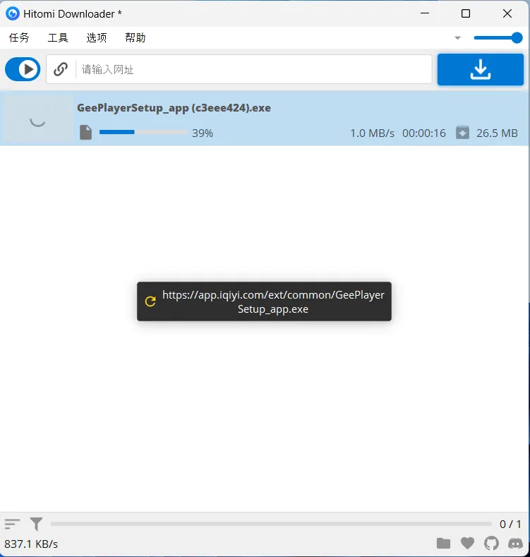The image size is (530, 557).
Task: Toggle the blue play/pause switch
Action: [23, 69]
